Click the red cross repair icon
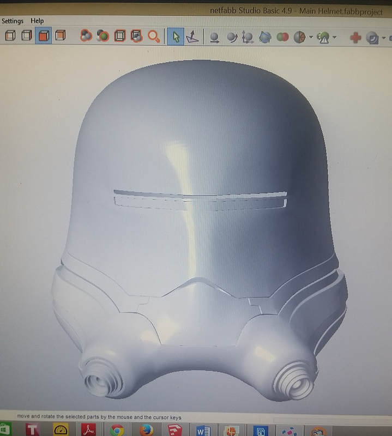The width and height of the screenshot is (392, 436). coord(355,38)
